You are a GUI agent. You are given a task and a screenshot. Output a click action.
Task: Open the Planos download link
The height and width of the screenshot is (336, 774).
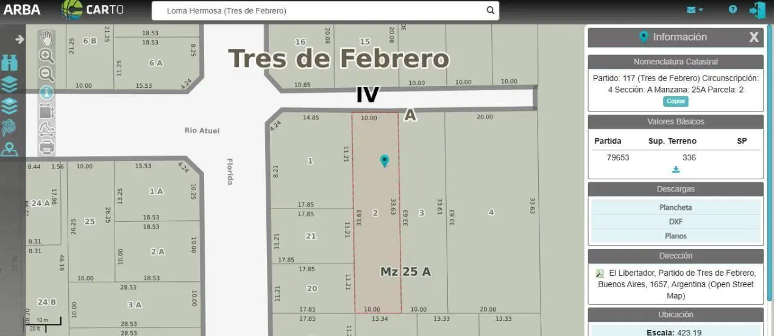(x=675, y=236)
